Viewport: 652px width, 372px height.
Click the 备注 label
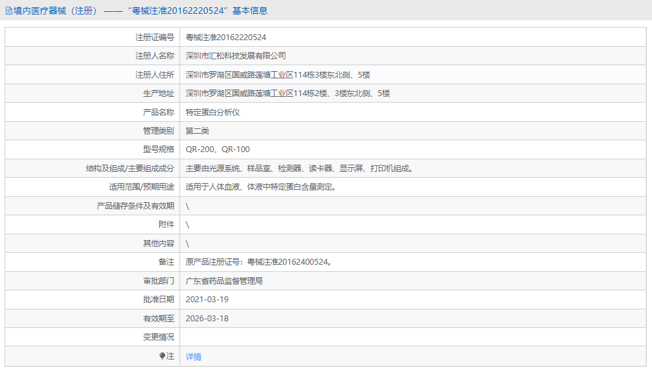[x=166, y=262]
